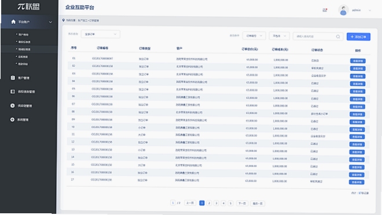382x215 pixels.
Task: Open the admin account dropdown arrow
Action: 370,10
